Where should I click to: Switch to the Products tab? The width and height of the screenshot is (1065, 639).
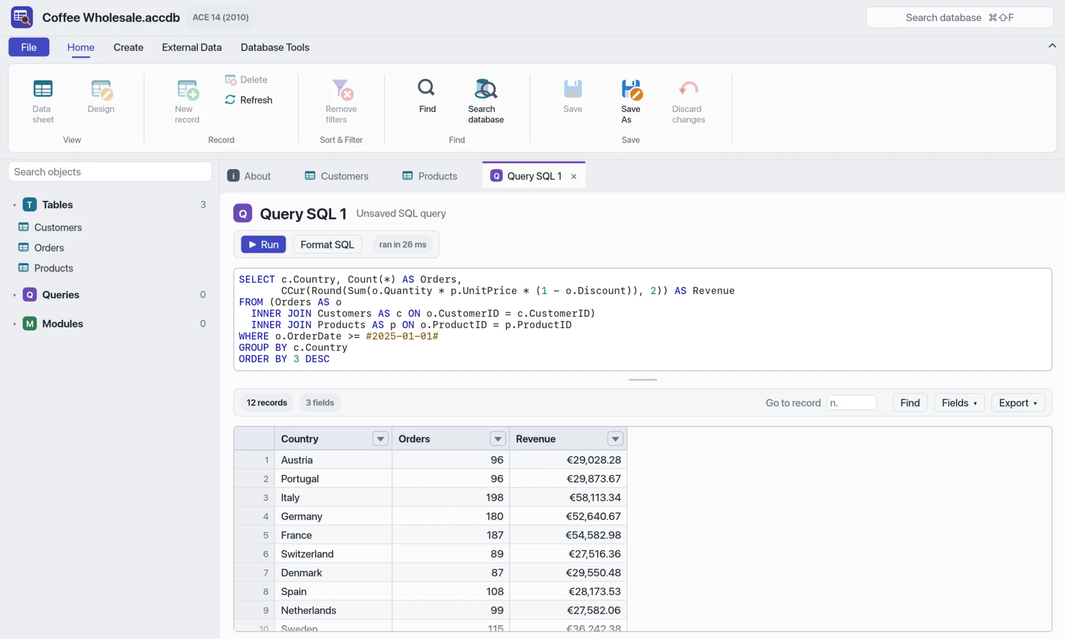(430, 176)
